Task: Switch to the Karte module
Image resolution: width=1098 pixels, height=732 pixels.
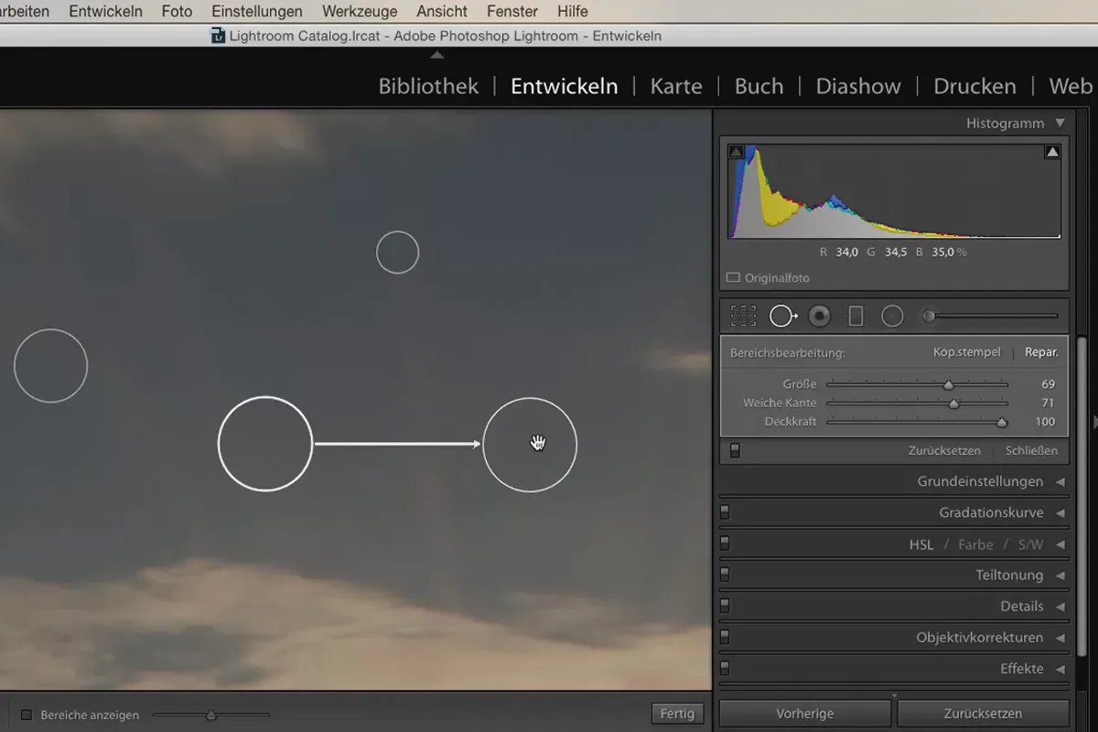Action: coord(676,86)
